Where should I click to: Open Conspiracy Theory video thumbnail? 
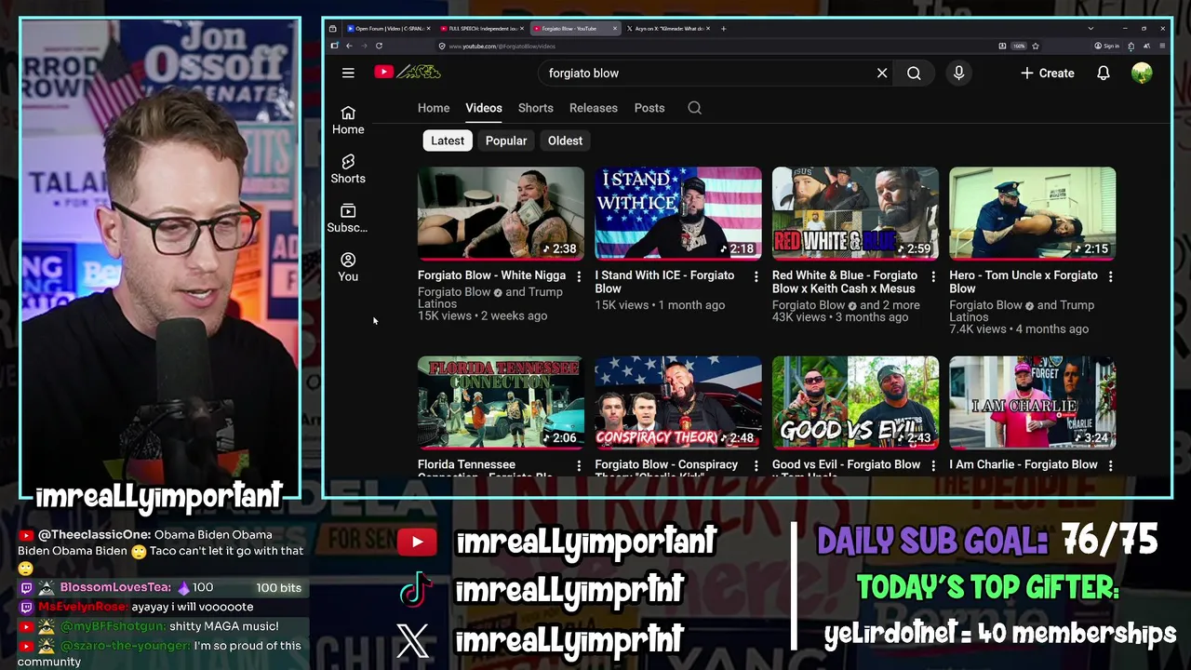tap(678, 402)
